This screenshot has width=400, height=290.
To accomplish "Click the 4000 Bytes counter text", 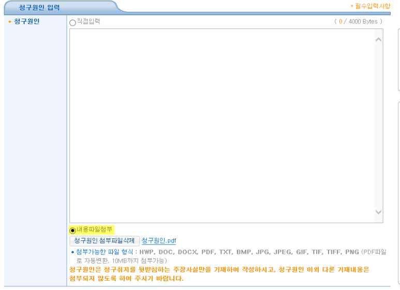I will (358, 22).
